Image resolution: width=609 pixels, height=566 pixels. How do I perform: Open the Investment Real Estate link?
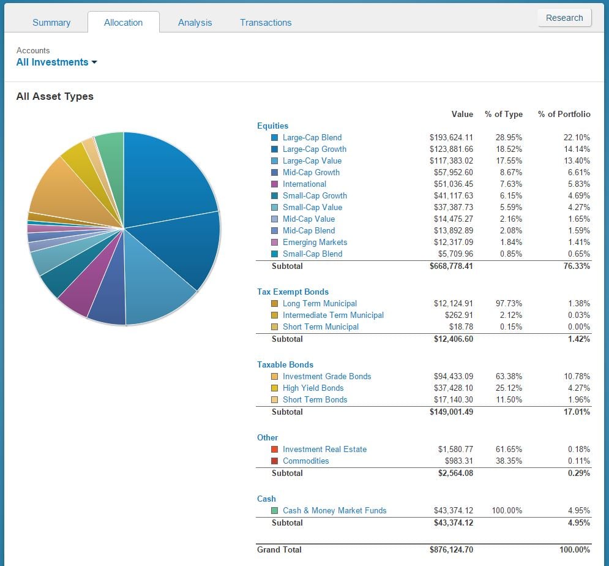pos(324,450)
